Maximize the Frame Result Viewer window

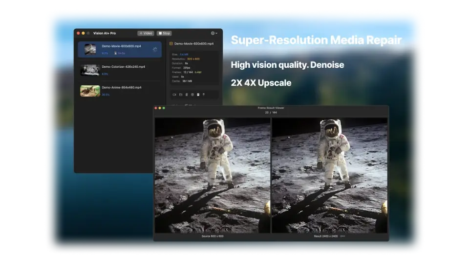pyautogui.click(x=164, y=108)
